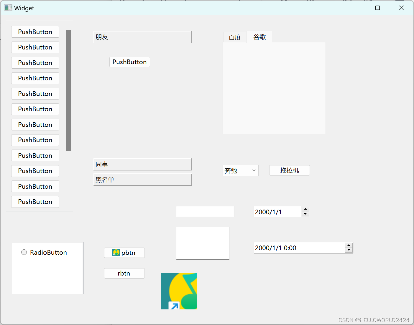Open the 奔驰 combo box
Image resolution: width=414 pixels, height=325 pixels.
[x=241, y=170]
